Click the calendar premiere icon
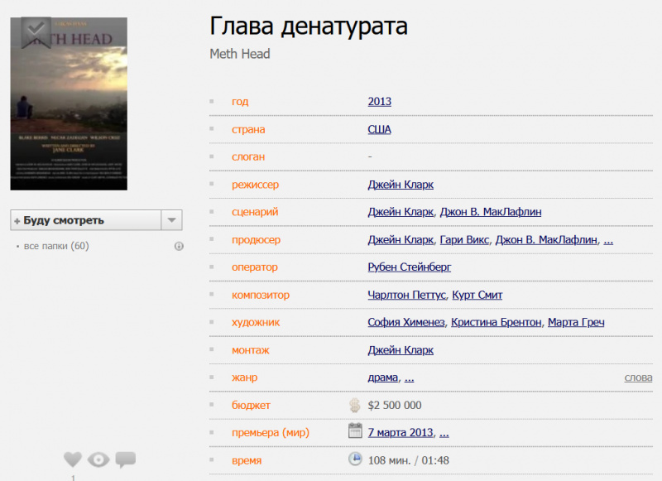The height and width of the screenshot is (481, 662). (355, 431)
